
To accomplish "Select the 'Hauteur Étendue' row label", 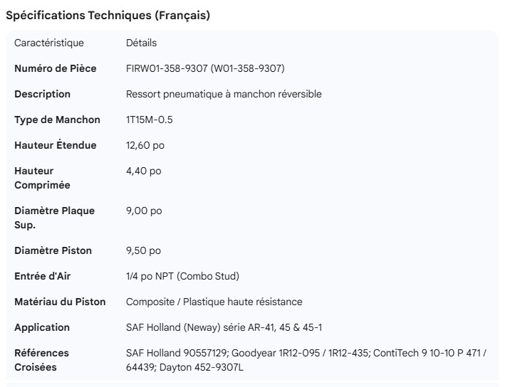I will [x=56, y=145].
